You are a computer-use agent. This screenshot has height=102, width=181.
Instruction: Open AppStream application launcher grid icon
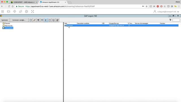pos(3,11)
